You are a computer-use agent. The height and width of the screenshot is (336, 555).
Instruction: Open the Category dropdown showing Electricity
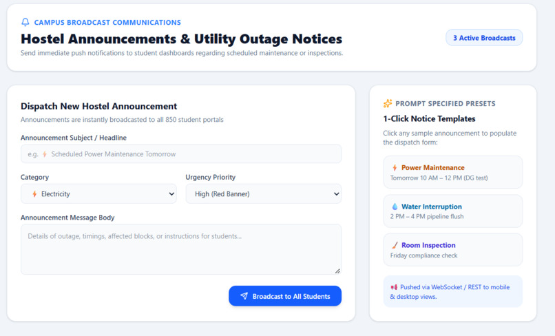coord(98,193)
